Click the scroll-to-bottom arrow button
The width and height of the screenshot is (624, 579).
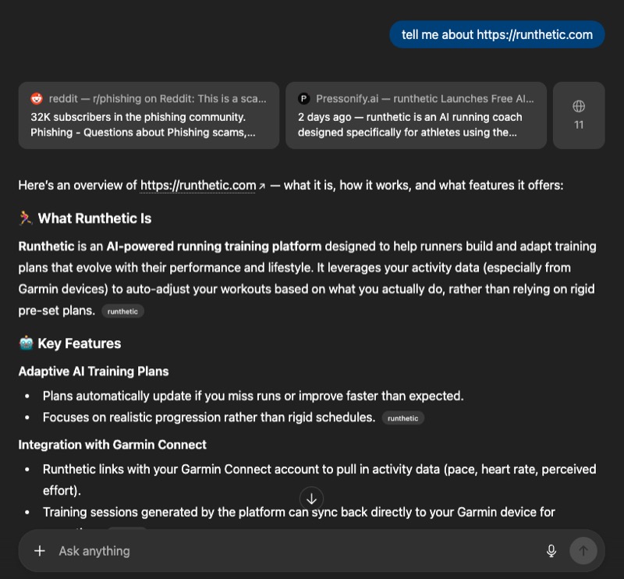click(x=311, y=498)
